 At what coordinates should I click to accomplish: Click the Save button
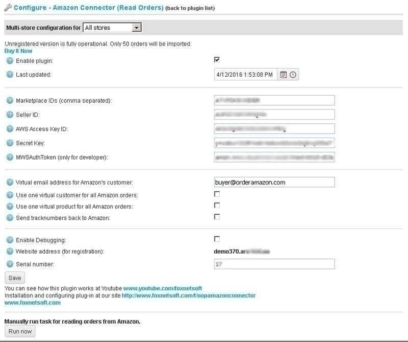point(15,278)
